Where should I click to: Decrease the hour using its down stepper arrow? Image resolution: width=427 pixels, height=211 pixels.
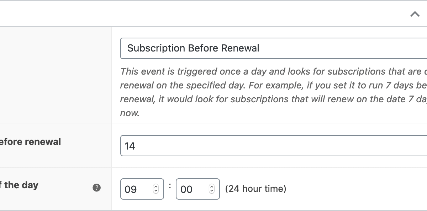[x=155, y=191]
